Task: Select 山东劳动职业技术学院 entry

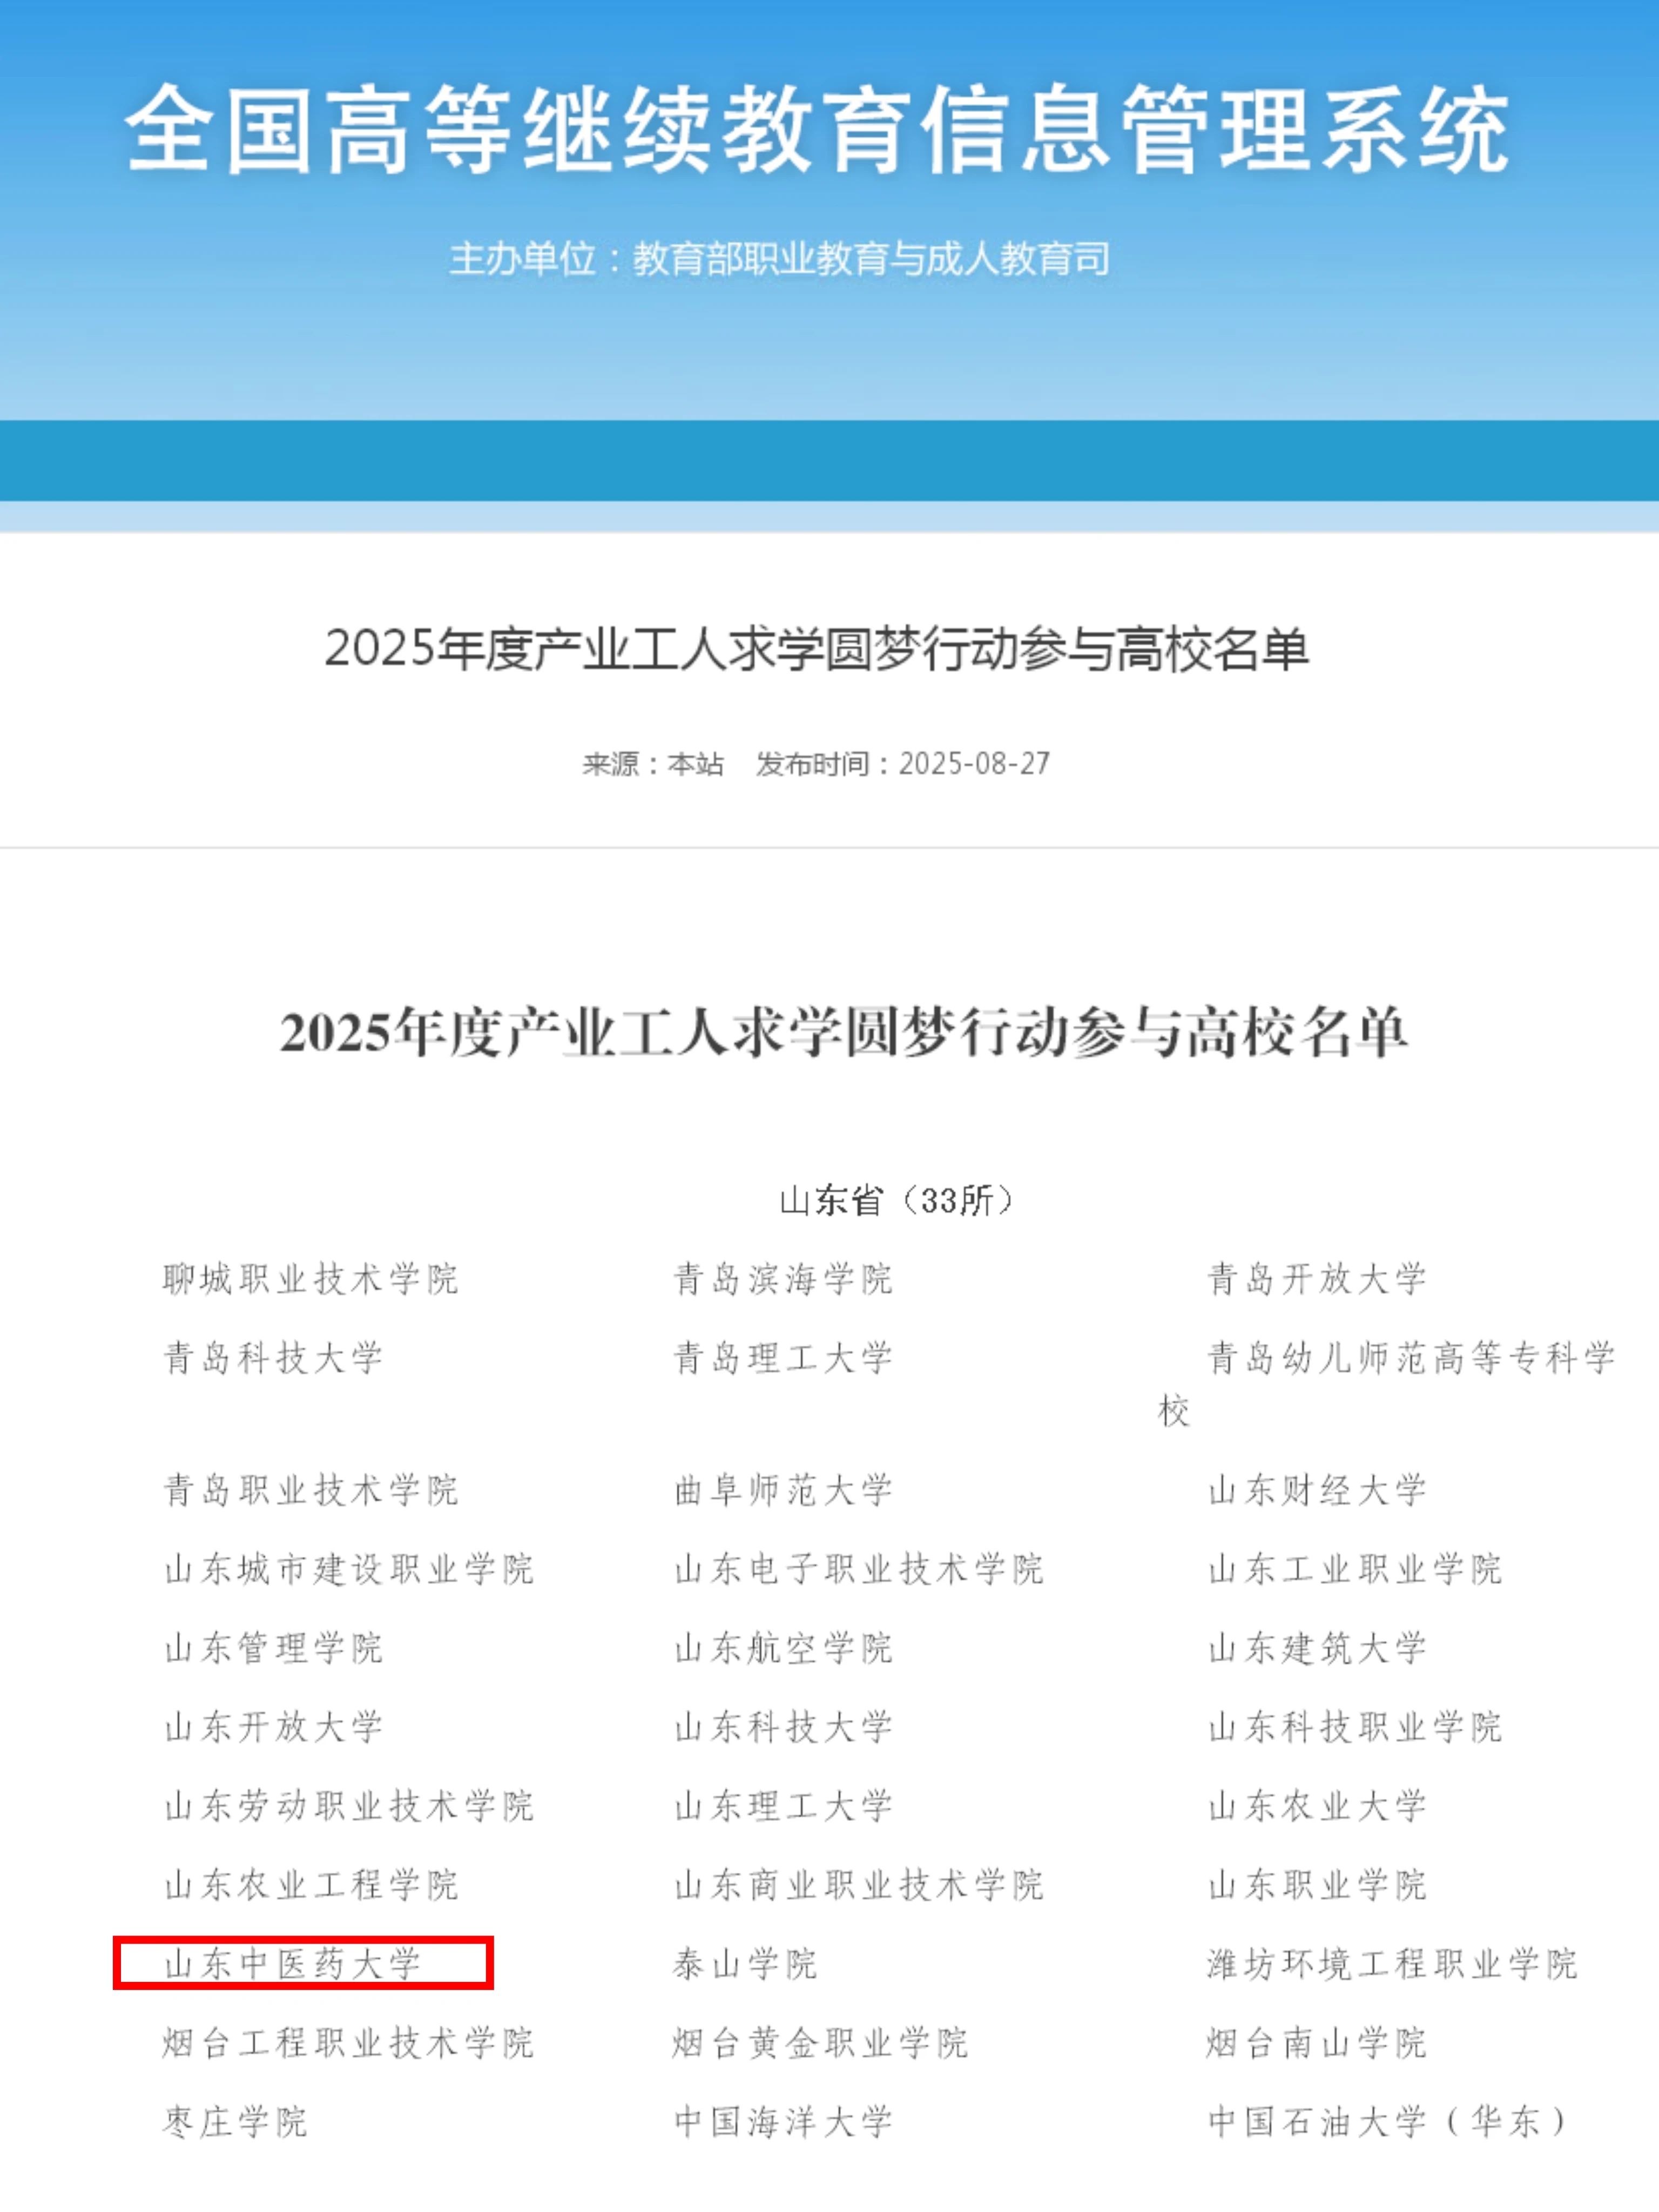Action: 348,1806
